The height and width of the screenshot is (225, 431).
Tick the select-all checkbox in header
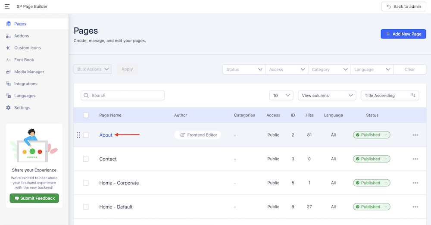[x=86, y=115]
